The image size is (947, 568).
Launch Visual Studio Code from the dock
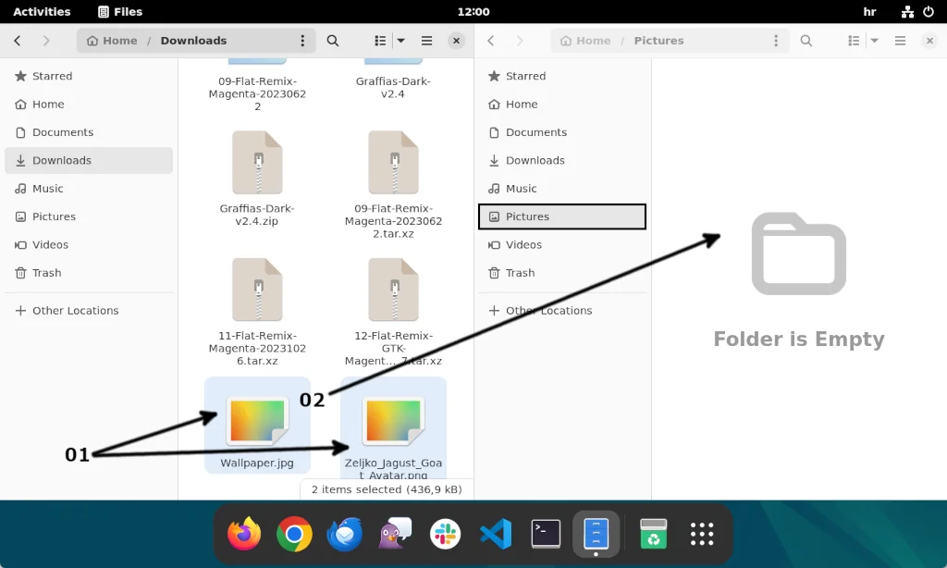click(496, 534)
